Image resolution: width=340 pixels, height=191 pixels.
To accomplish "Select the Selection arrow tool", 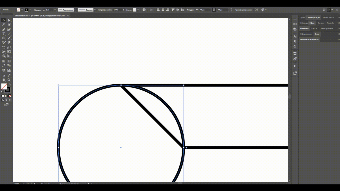I will [4, 20].
